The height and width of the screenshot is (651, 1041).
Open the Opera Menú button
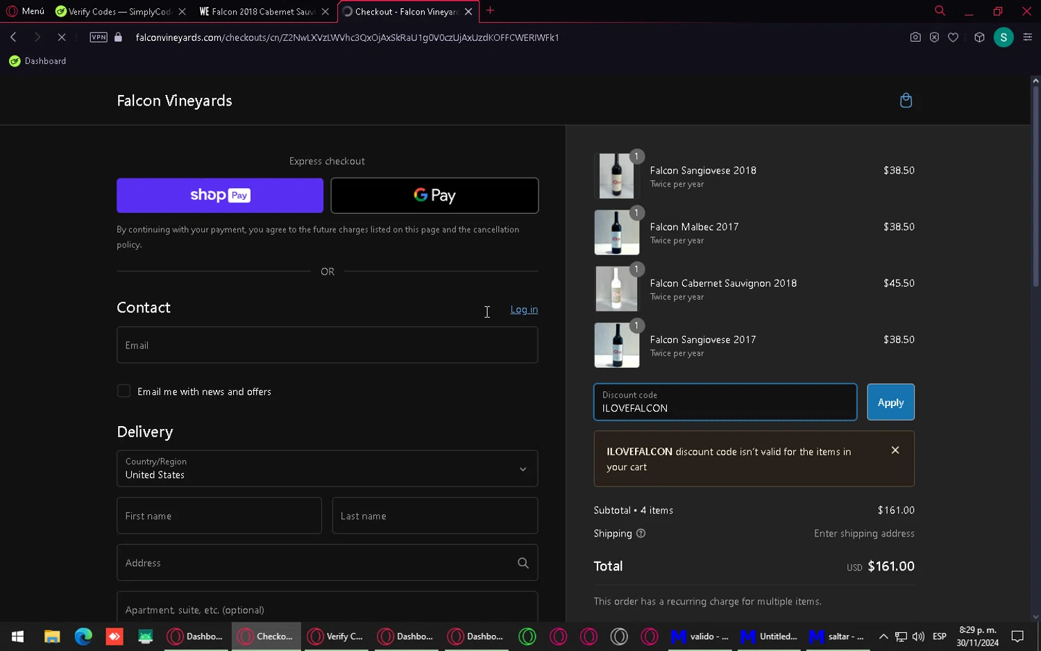coord(25,11)
